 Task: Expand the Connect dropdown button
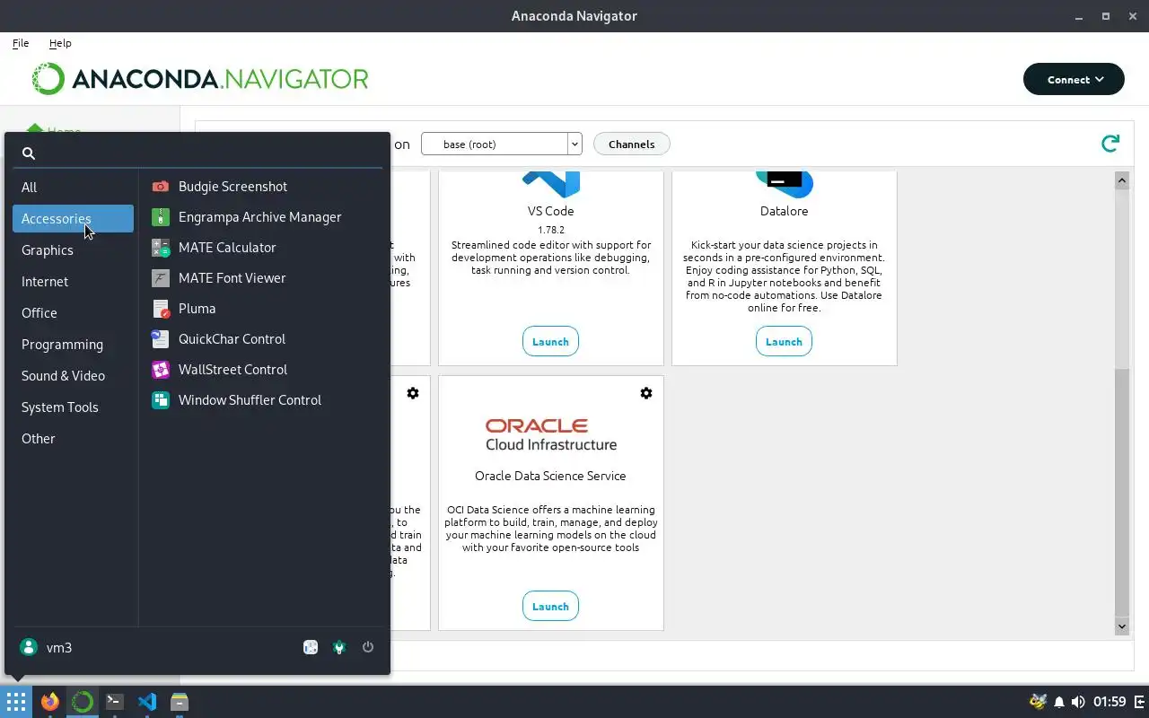(1074, 79)
